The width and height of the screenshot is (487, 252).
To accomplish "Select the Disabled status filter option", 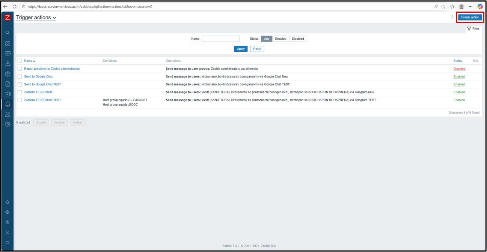I will [298, 39].
